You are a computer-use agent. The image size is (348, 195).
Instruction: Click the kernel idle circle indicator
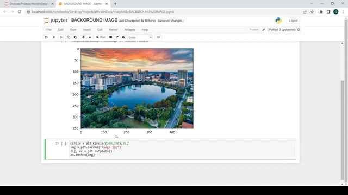pyautogui.click(x=299, y=30)
